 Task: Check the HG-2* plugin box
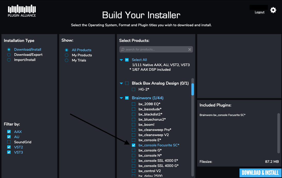(133, 89)
